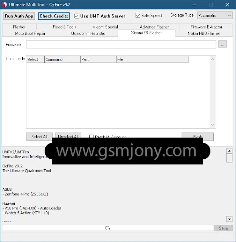Click the File column header
Screen dimensions: 236x242
(x=152, y=59)
